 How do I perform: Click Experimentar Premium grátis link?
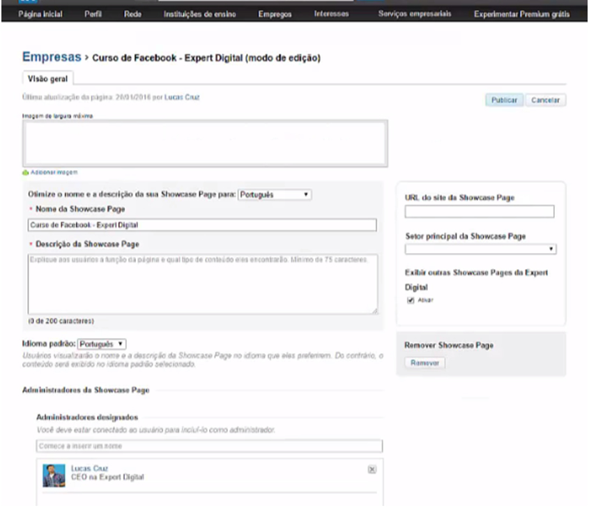point(521,14)
